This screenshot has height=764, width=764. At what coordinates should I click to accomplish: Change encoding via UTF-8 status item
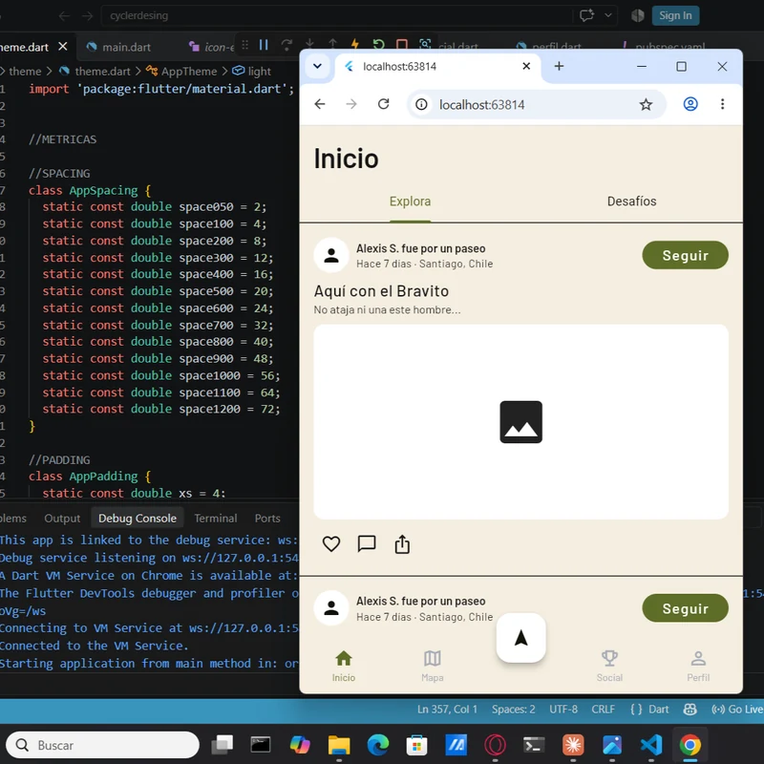tap(563, 710)
